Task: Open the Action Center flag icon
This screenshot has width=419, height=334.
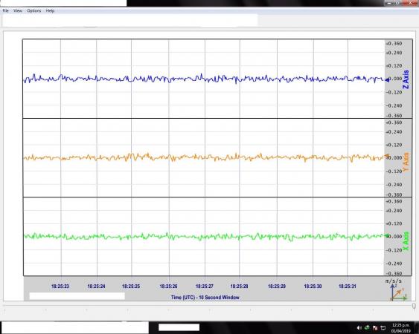Action: coord(375,328)
